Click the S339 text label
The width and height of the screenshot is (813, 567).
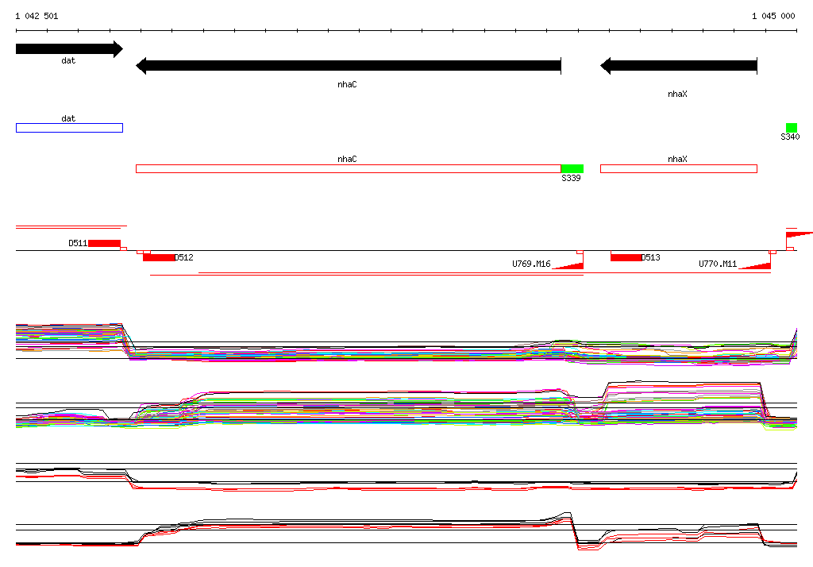pos(571,178)
